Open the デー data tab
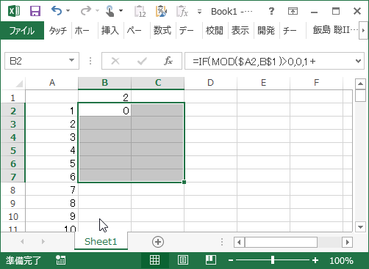 point(187,31)
